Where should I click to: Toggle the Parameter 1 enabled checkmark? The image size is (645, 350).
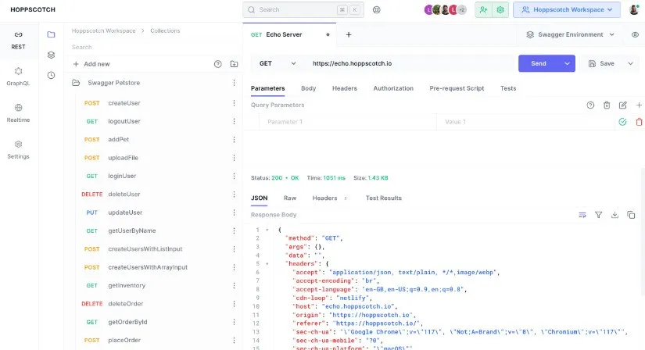click(x=622, y=122)
